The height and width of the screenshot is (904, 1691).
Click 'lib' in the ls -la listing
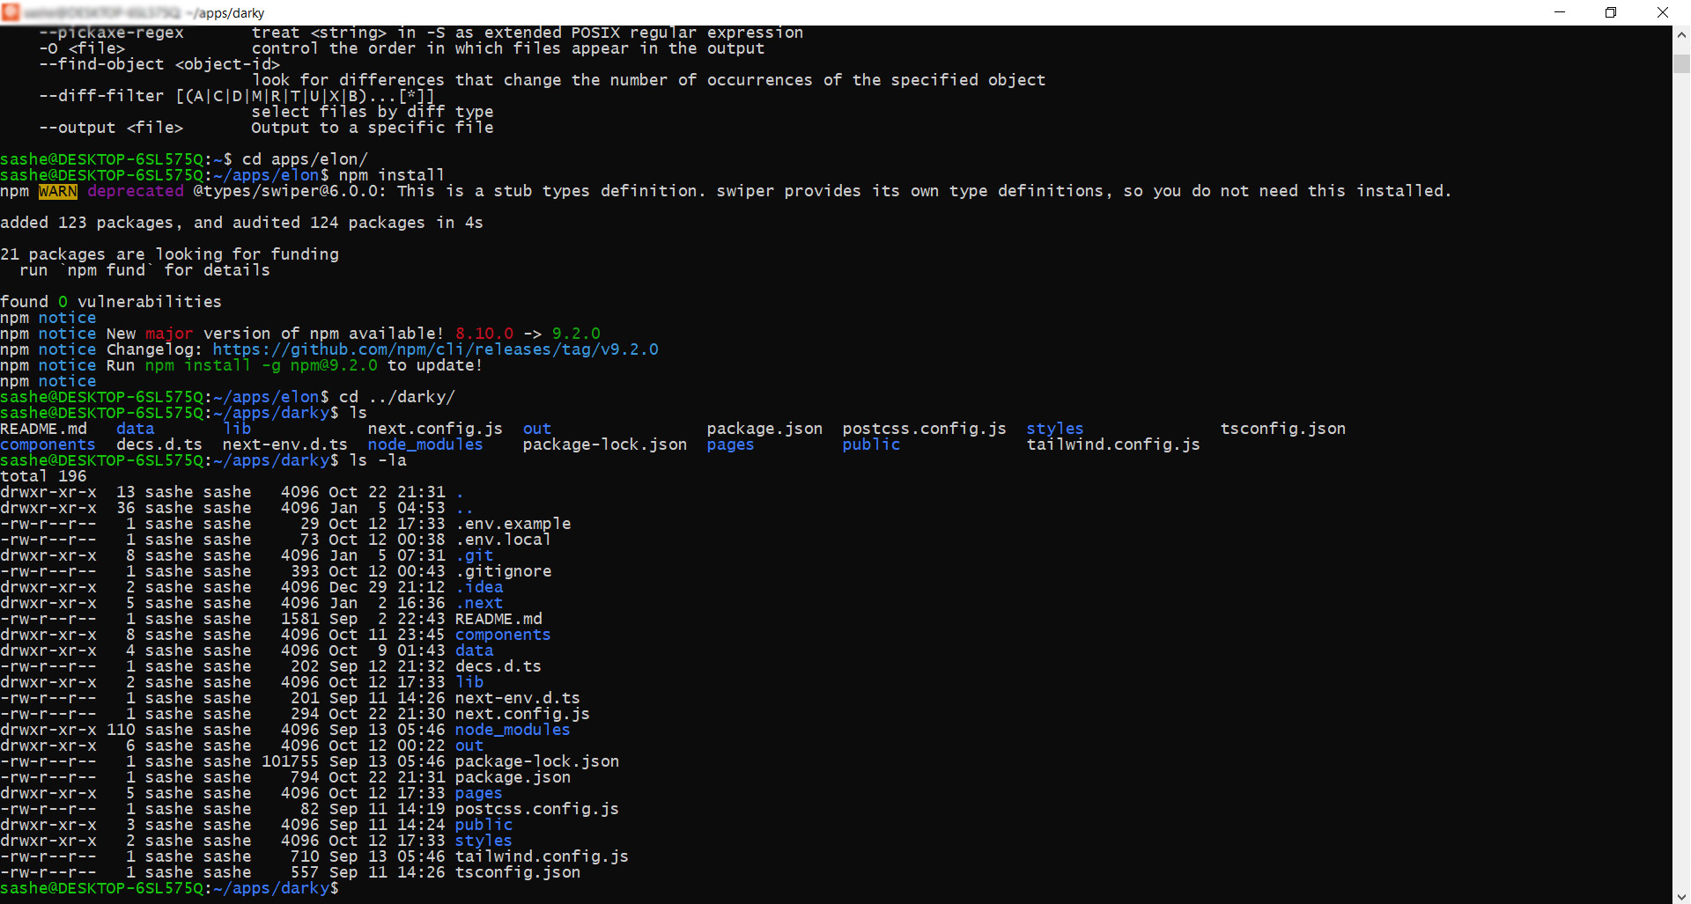point(469,682)
